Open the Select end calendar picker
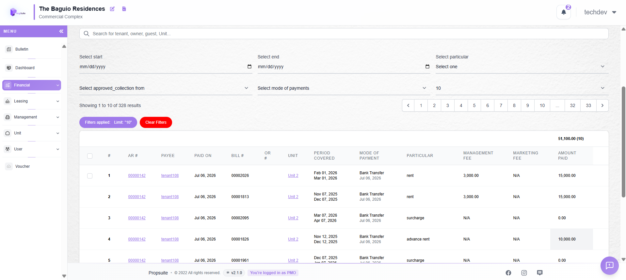This screenshot has height=280, width=626. coord(427,67)
